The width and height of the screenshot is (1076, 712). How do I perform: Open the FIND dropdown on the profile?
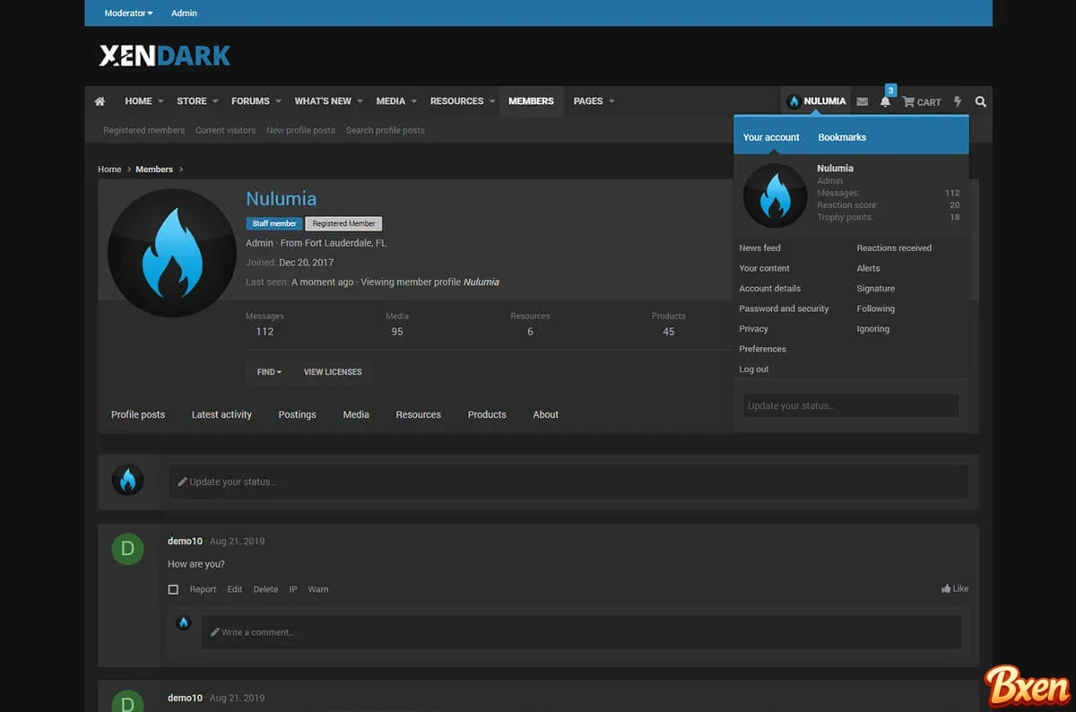coord(268,371)
